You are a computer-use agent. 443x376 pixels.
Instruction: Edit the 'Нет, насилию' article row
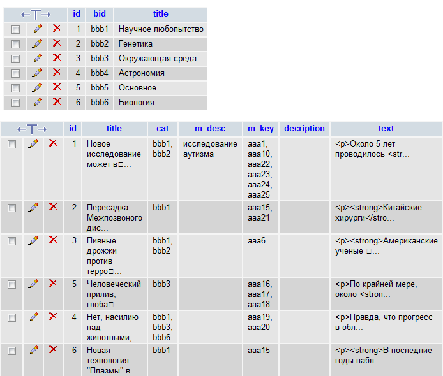[33, 317]
